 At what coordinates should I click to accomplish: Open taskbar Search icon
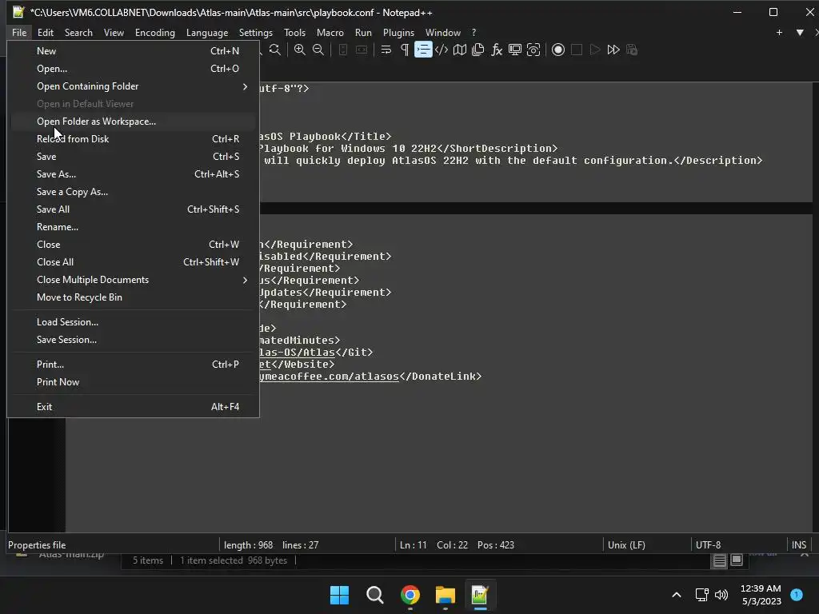point(375,595)
